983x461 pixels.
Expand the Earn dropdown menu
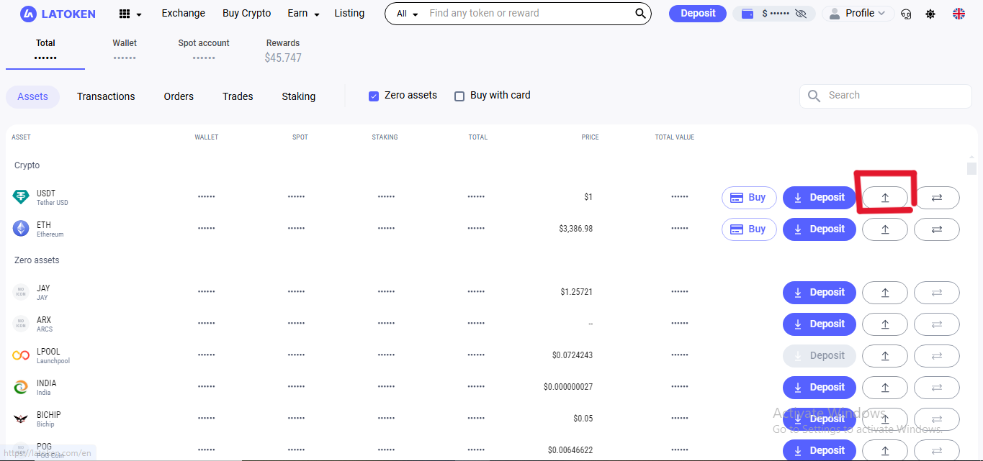303,14
